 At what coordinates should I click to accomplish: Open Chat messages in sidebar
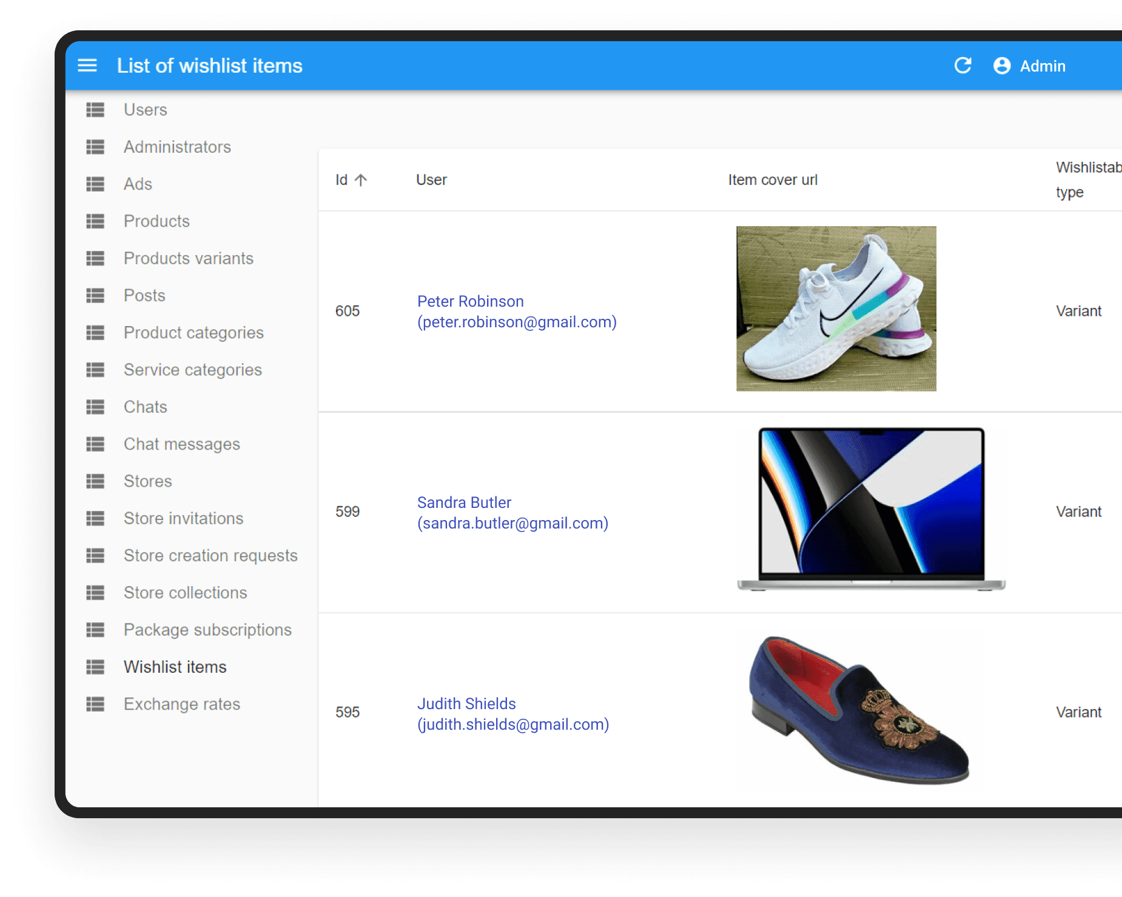click(x=182, y=444)
